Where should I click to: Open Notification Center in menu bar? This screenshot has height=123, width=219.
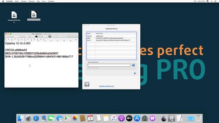click(216, 1)
